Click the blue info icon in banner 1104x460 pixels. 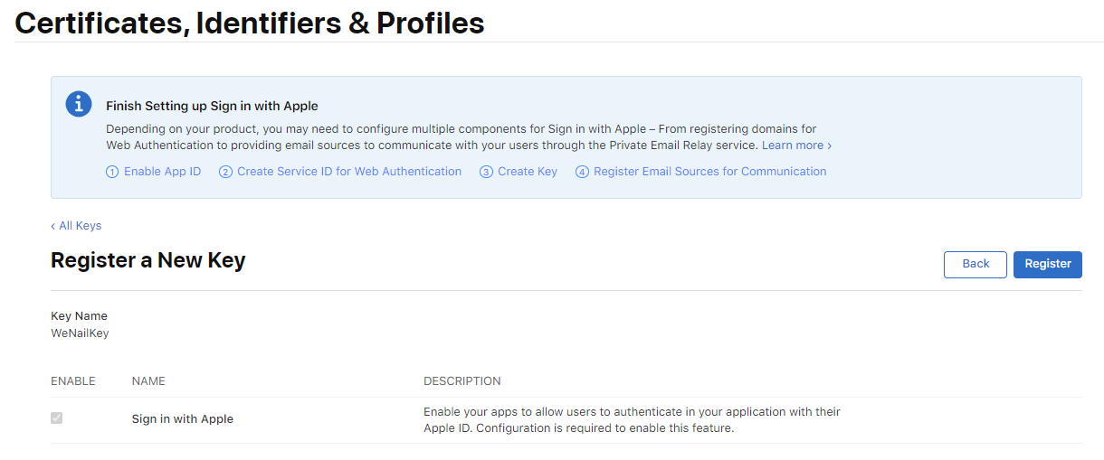(79, 104)
